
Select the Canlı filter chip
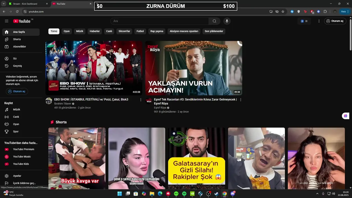(109, 31)
